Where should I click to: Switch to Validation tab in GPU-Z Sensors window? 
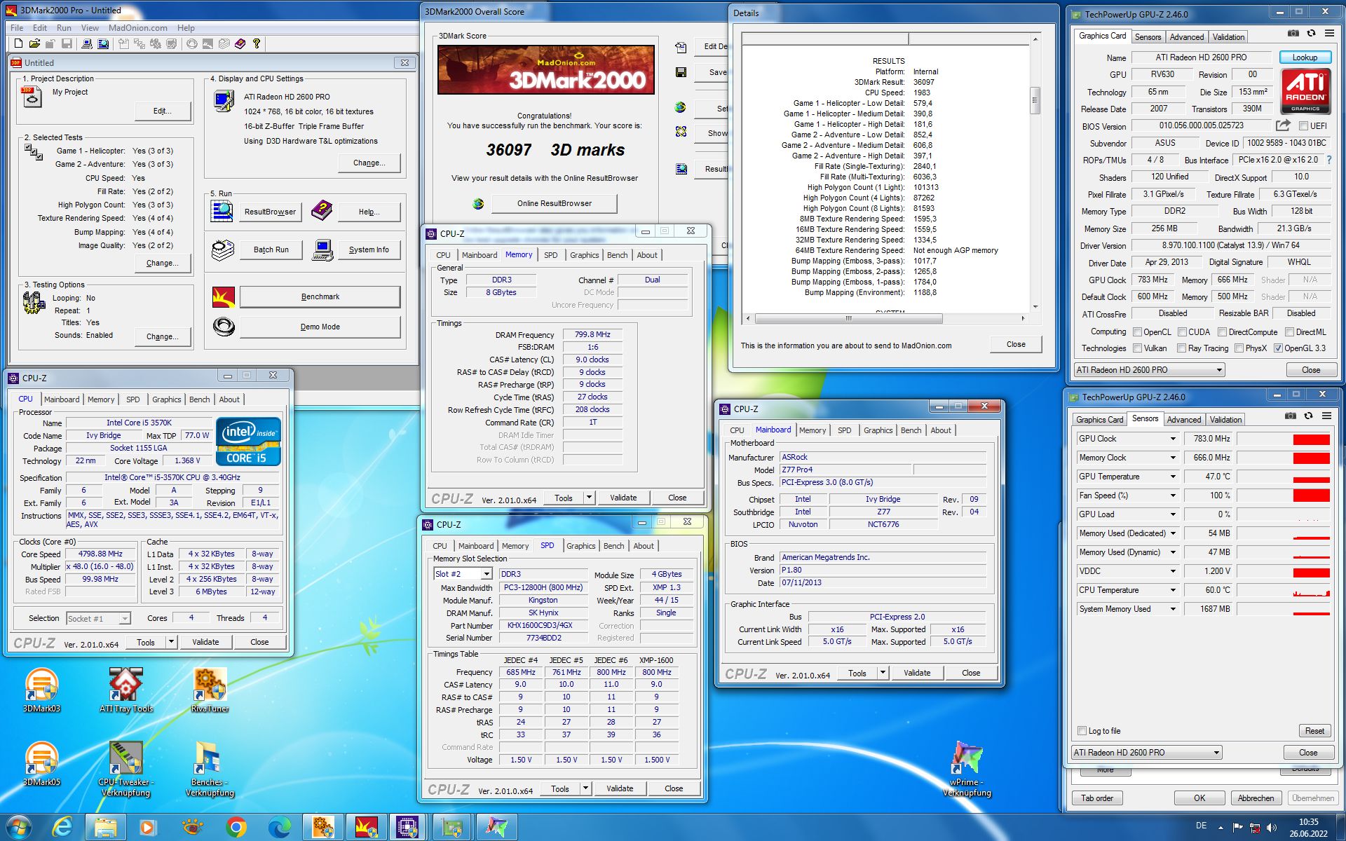point(1225,420)
